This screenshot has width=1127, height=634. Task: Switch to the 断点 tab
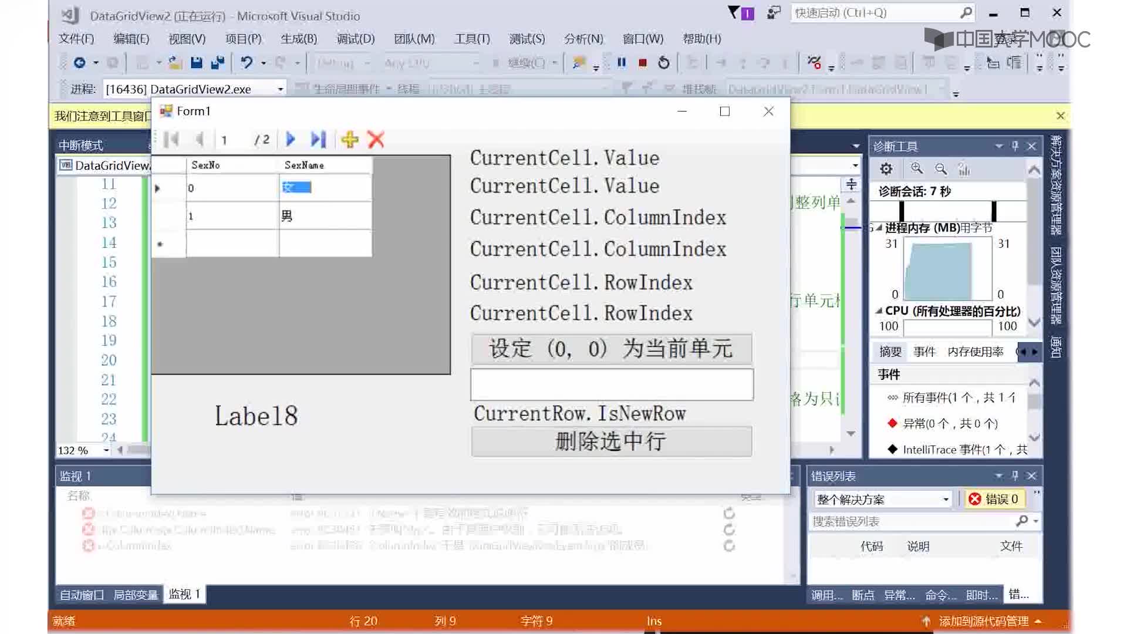tap(863, 595)
